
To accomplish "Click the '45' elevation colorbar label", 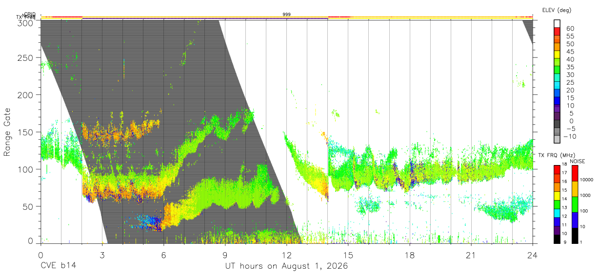I will (570, 52).
